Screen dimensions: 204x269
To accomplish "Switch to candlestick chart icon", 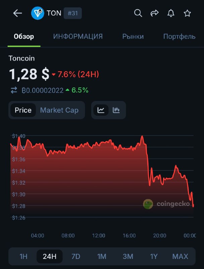I will click(x=116, y=110).
